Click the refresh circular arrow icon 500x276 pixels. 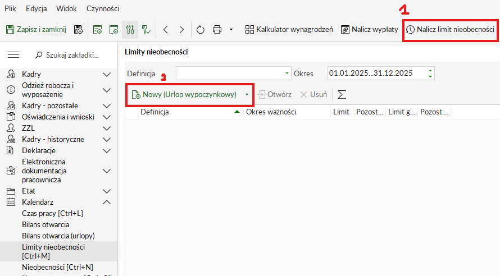tap(201, 29)
